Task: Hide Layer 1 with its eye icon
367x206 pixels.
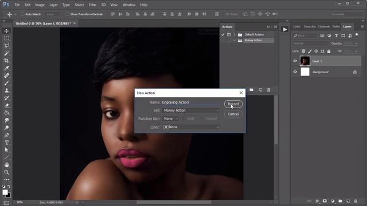Action: pos(295,61)
